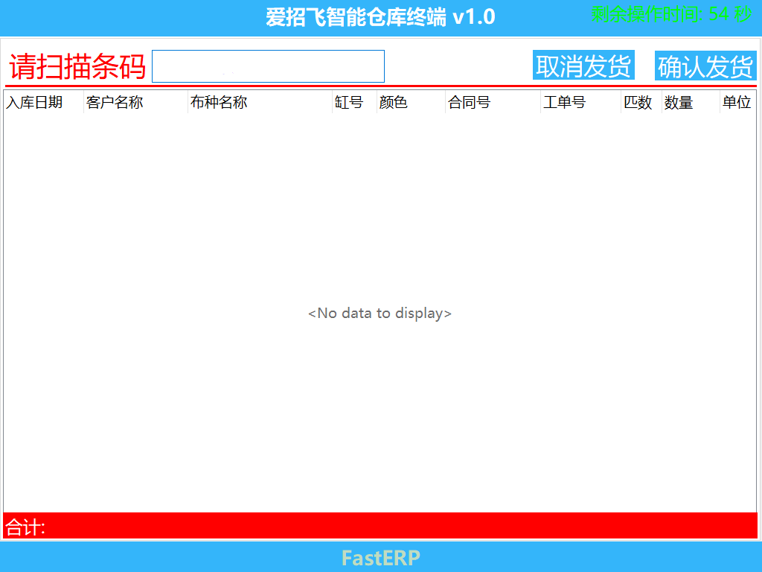The image size is (762, 572).
Task: Click the FastERP footer text
Action: pyautogui.click(x=381, y=558)
